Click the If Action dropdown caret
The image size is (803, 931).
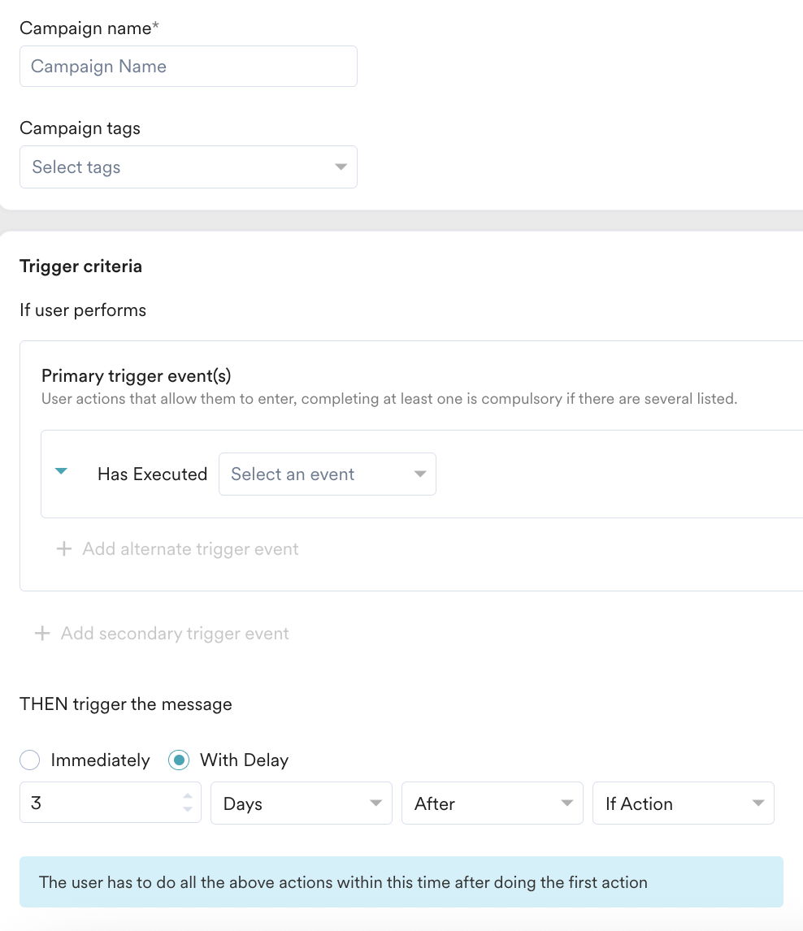pyautogui.click(x=758, y=803)
